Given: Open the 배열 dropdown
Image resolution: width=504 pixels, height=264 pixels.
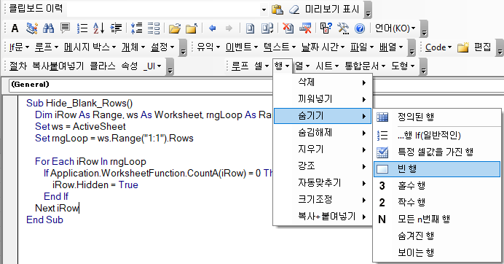Looking at the screenshot, I should coord(391,47).
